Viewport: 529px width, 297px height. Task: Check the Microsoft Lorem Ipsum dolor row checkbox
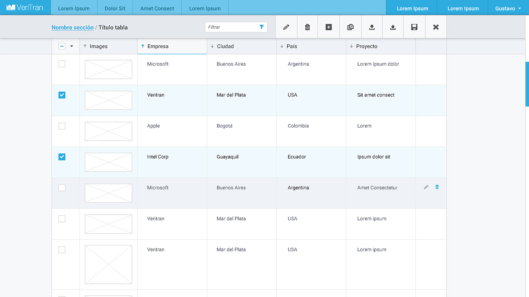(x=62, y=64)
